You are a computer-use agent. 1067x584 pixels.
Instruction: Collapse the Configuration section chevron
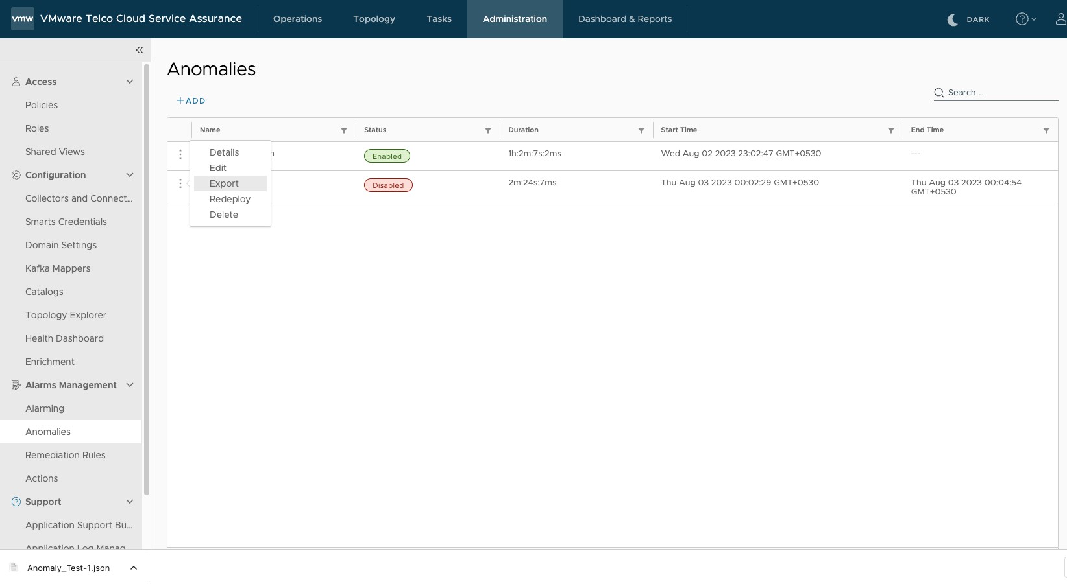point(130,175)
